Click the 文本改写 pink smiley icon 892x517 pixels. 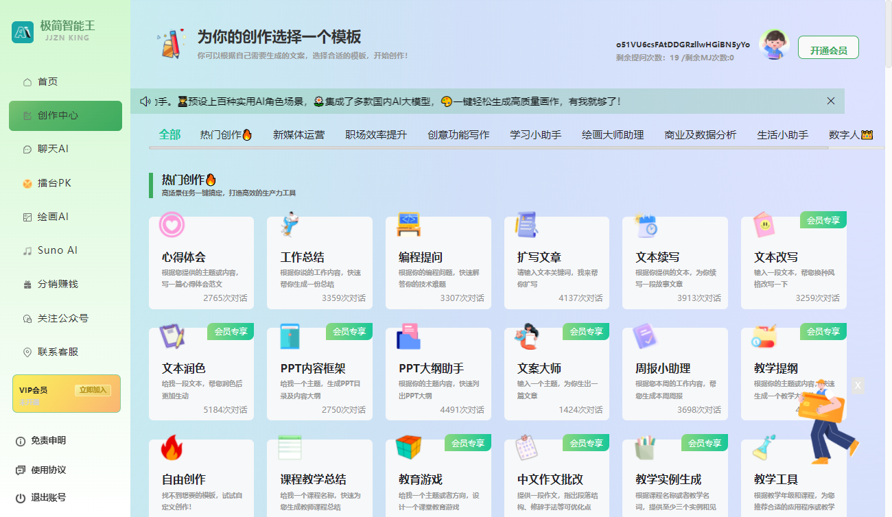tap(764, 224)
